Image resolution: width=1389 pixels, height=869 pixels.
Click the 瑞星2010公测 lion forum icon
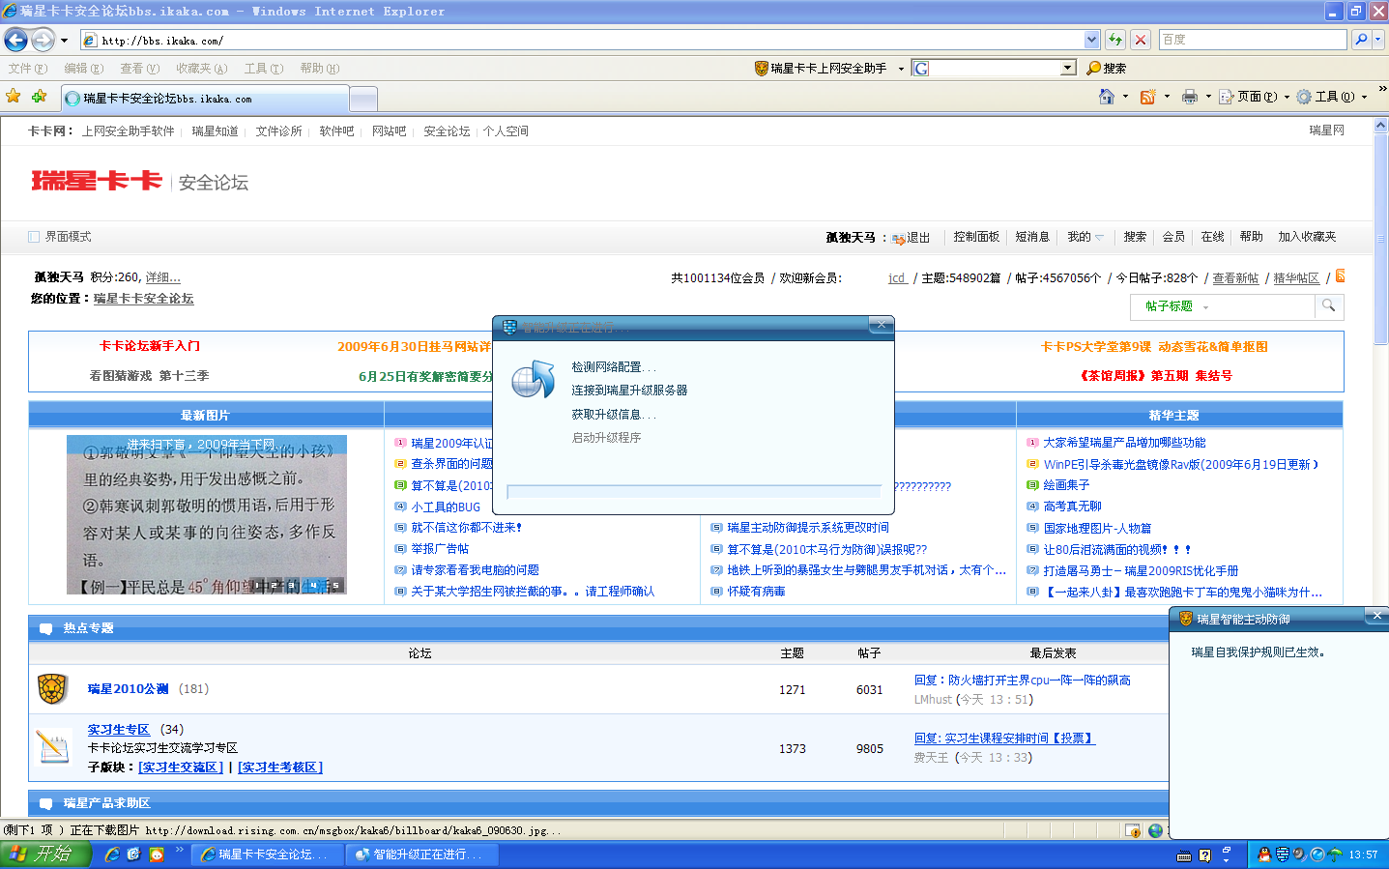point(52,689)
